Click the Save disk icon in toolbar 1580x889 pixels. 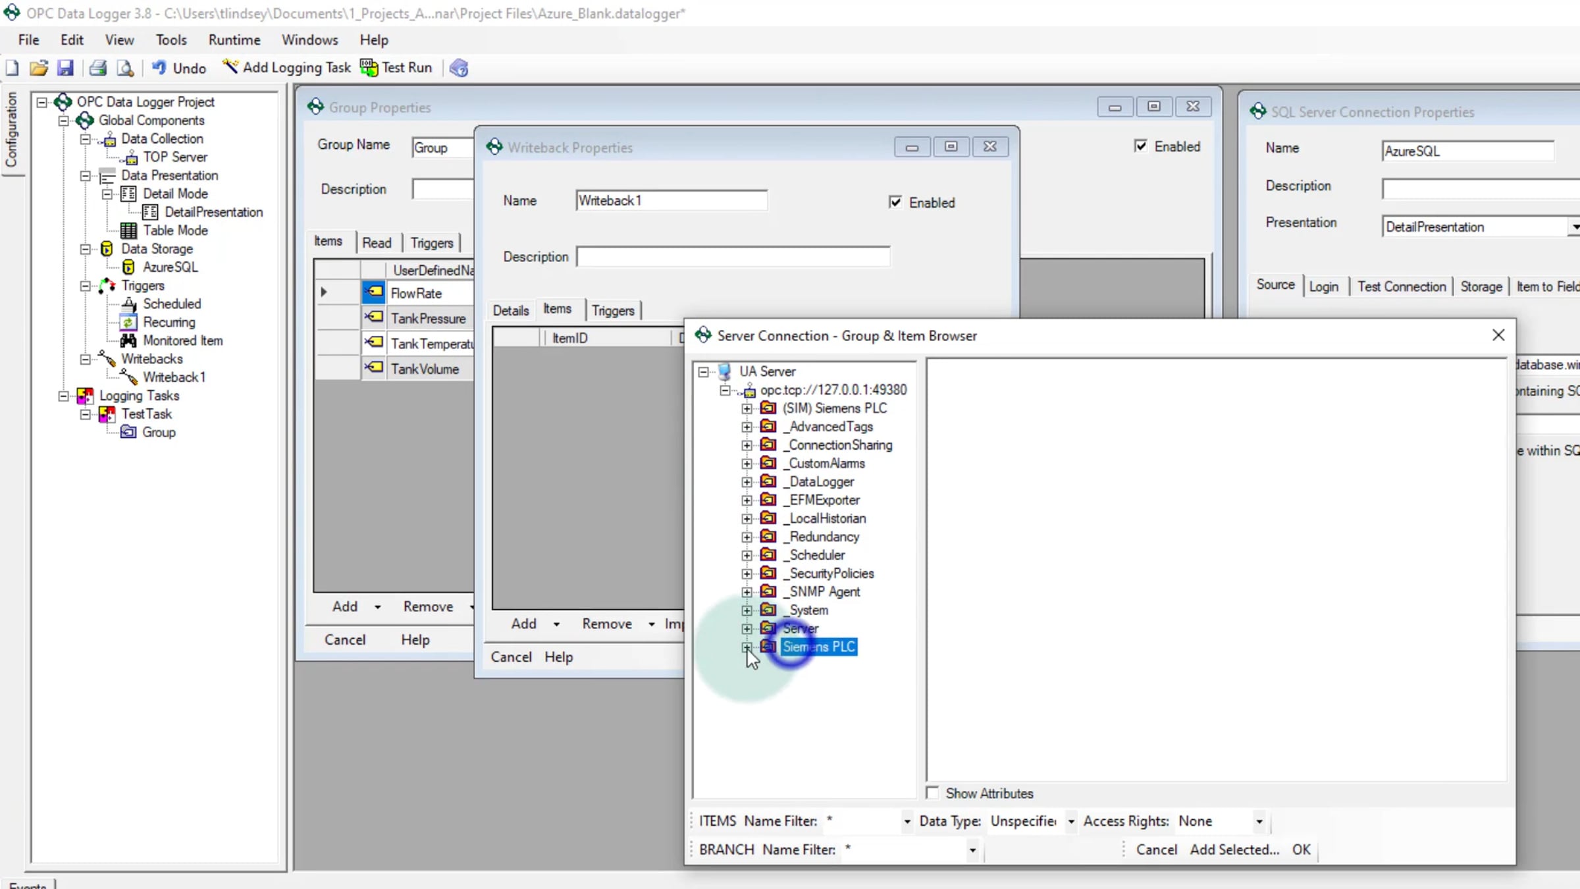(65, 68)
